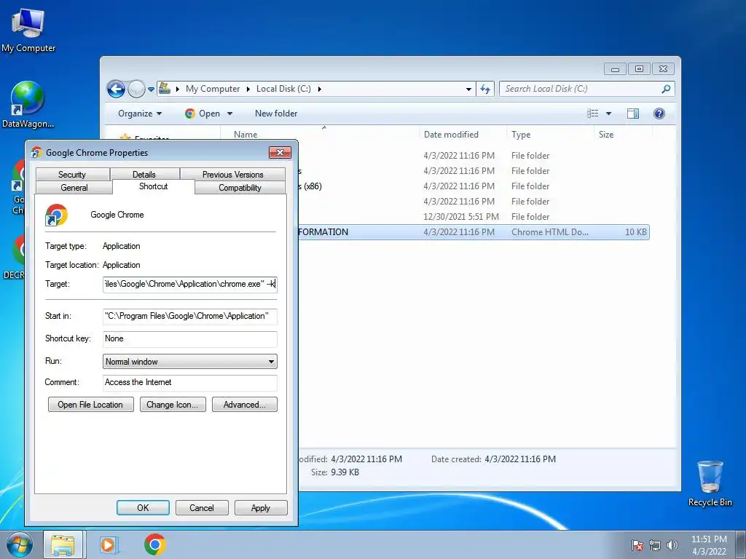
Task: Click Change Icon button
Action: point(173,405)
